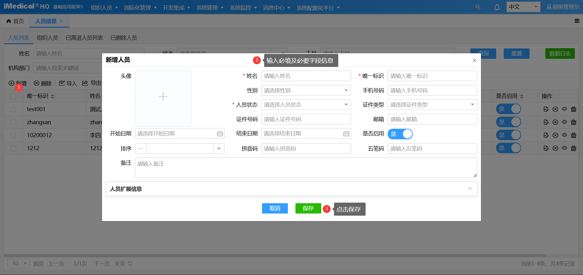Click the delete (circle-X) icon in zhangsan's row
The height and width of the screenshot is (275, 583).
point(555,122)
